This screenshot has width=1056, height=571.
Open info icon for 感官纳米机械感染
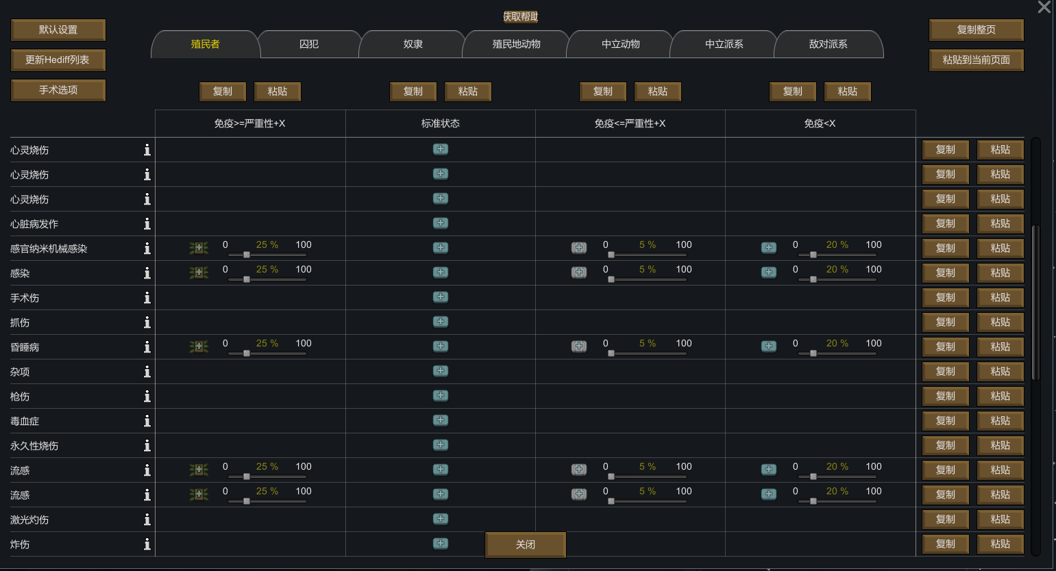(147, 249)
